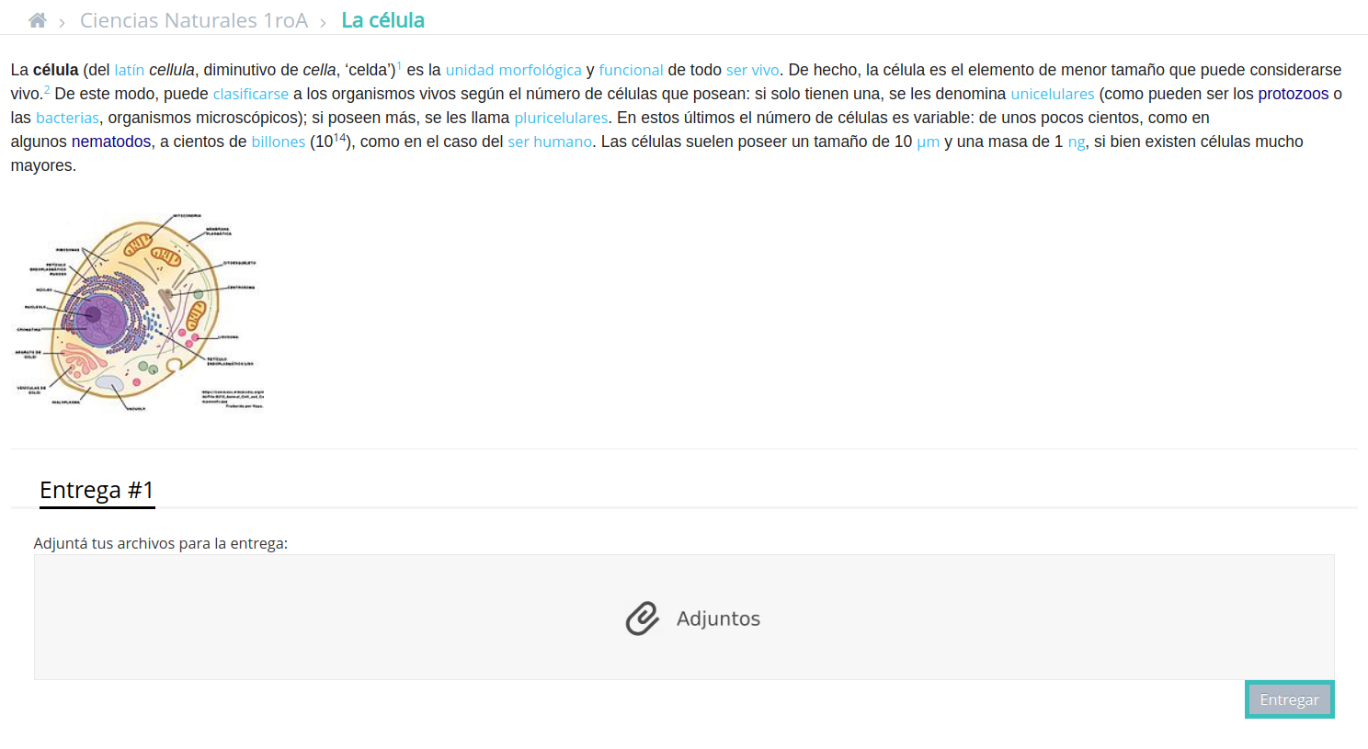
Task: Click the paperclip attach icon
Action: coord(643,618)
